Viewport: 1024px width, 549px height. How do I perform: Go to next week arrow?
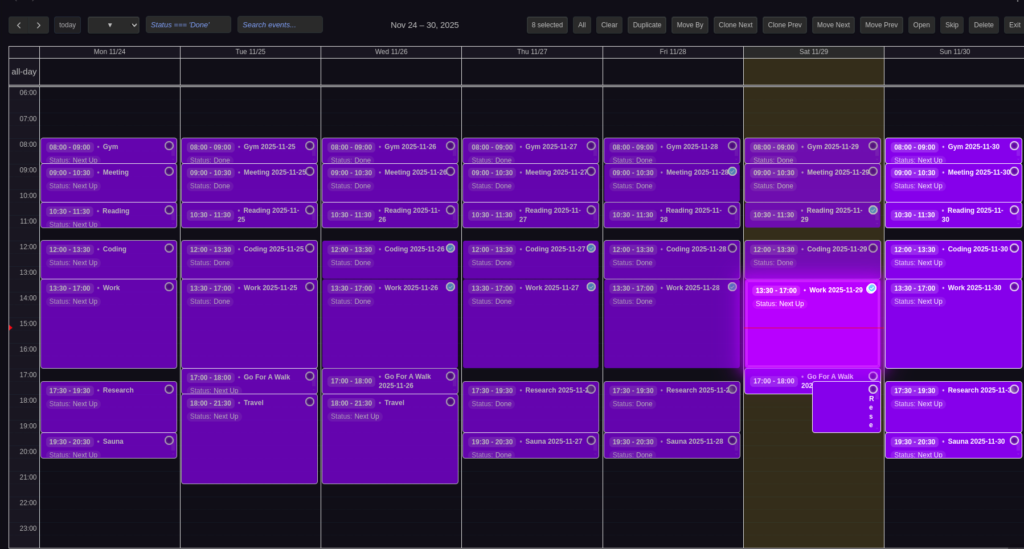[38, 25]
